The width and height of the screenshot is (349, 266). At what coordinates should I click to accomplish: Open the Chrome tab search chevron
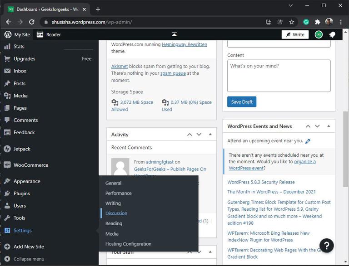(x=290, y=5)
